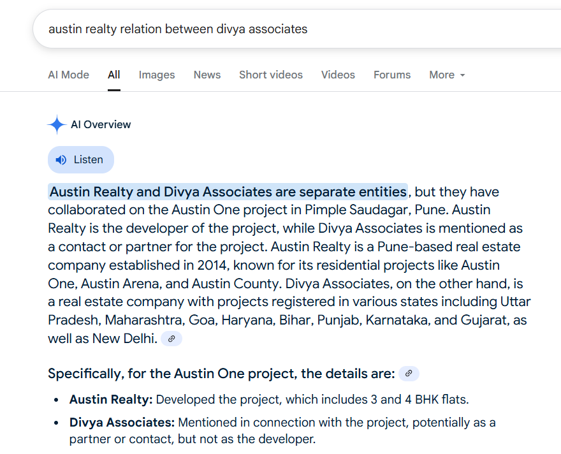Click text 'Developed the project, which includes 3 and 4 BHK flats.'

(x=312, y=399)
